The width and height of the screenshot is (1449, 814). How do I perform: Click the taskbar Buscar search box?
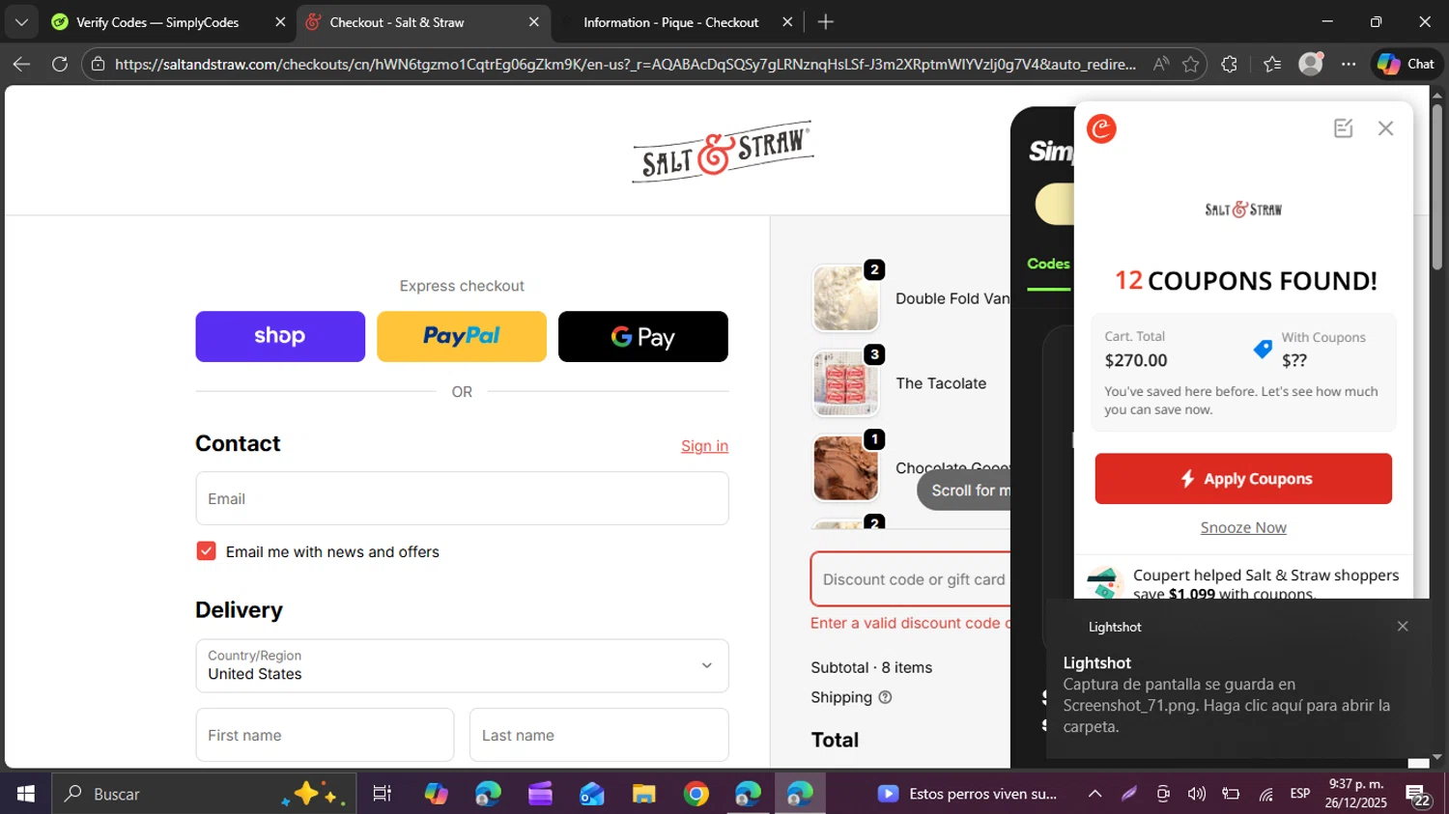[x=203, y=794]
